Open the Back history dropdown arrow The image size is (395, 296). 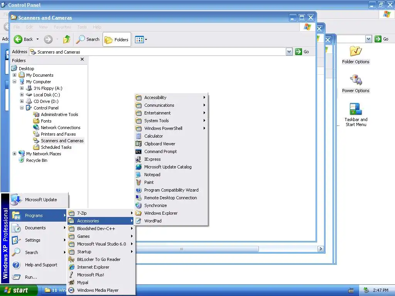(x=37, y=39)
